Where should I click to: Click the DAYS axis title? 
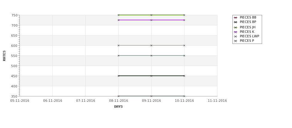click(x=118, y=107)
